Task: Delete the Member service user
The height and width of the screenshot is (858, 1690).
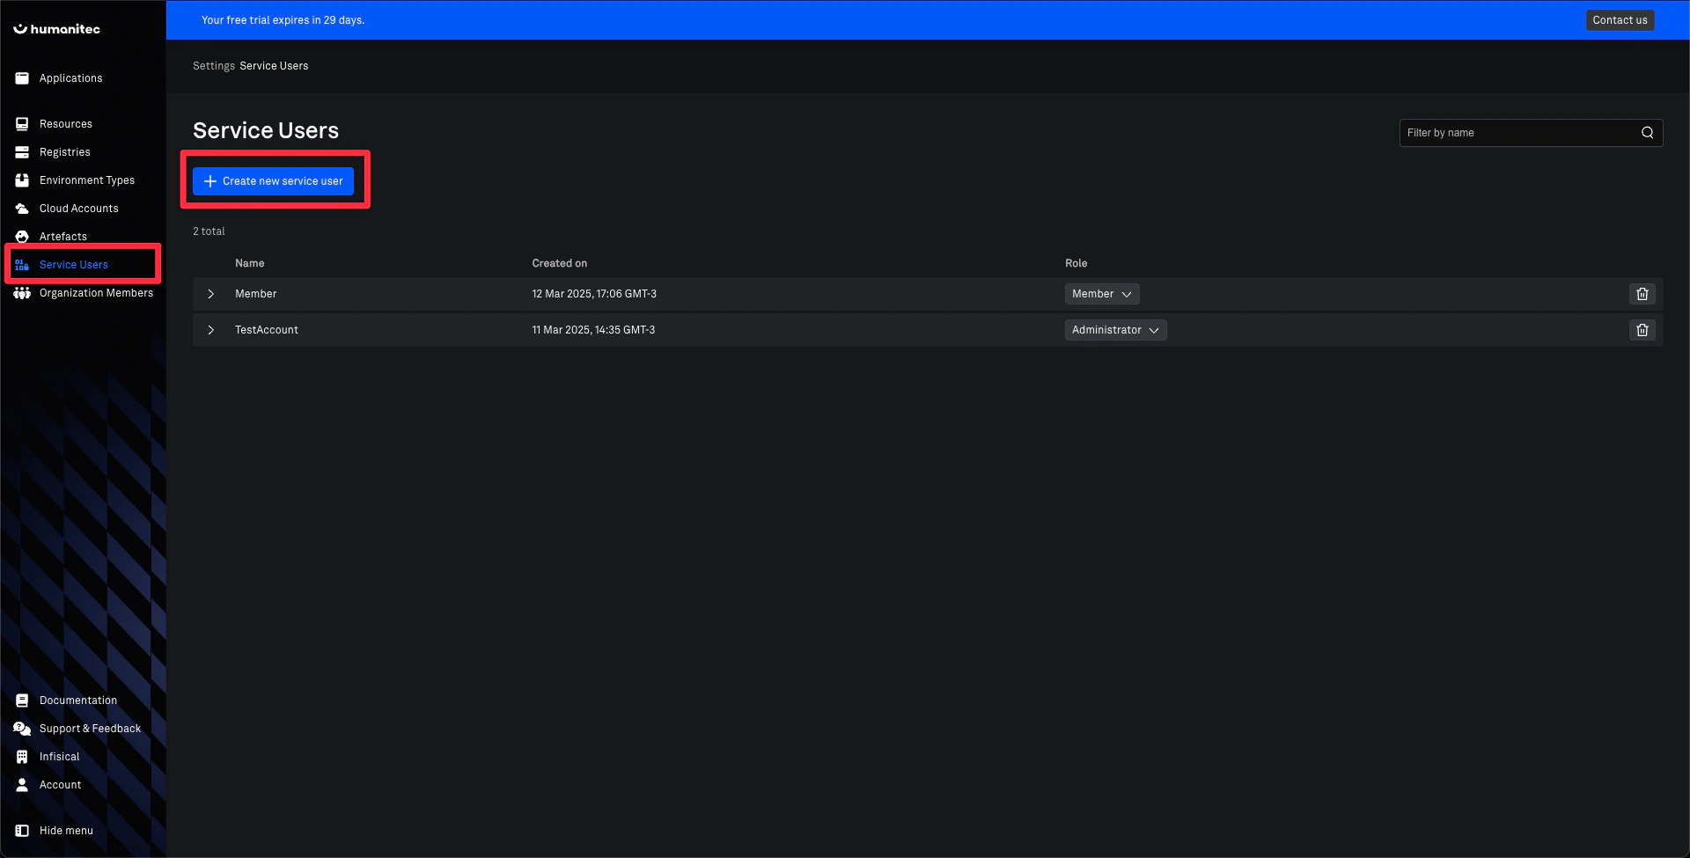Action: 1642,294
